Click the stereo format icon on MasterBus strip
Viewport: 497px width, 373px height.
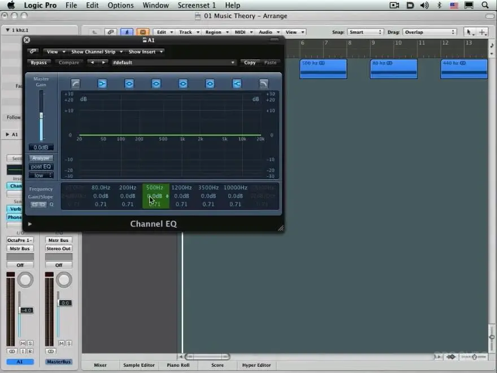[51, 352]
